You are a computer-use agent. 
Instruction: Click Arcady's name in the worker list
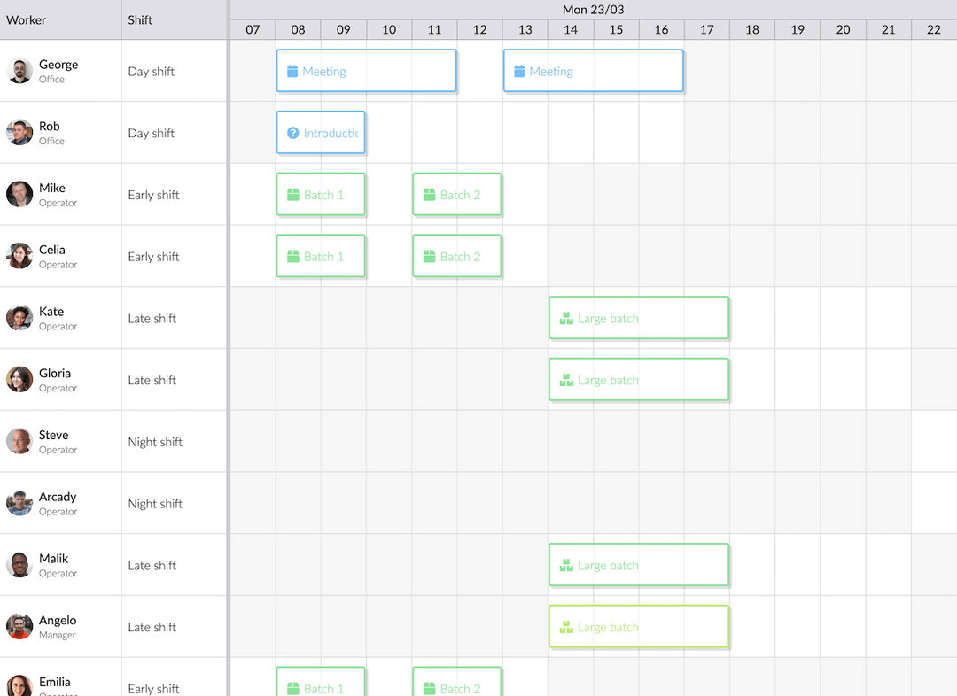click(x=56, y=497)
